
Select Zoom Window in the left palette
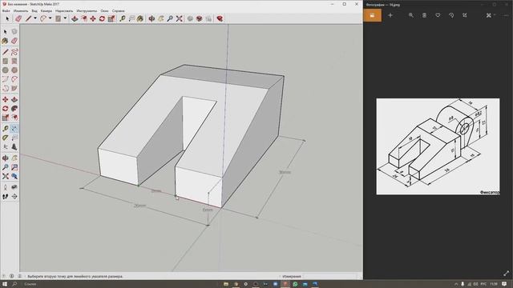[x=14, y=167]
